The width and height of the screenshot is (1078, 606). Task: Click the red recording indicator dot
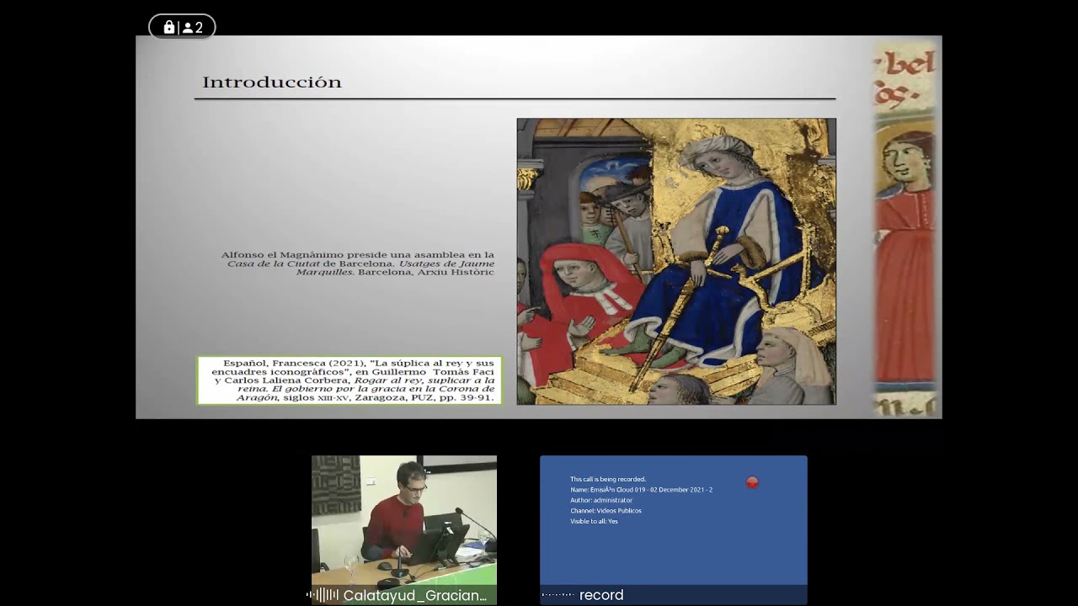click(x=752, y=482)
